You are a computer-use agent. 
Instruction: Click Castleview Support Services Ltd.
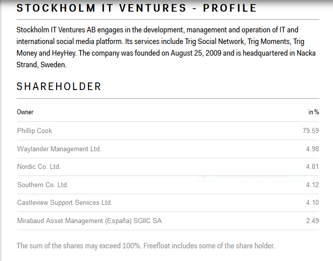tap(65, 202)
